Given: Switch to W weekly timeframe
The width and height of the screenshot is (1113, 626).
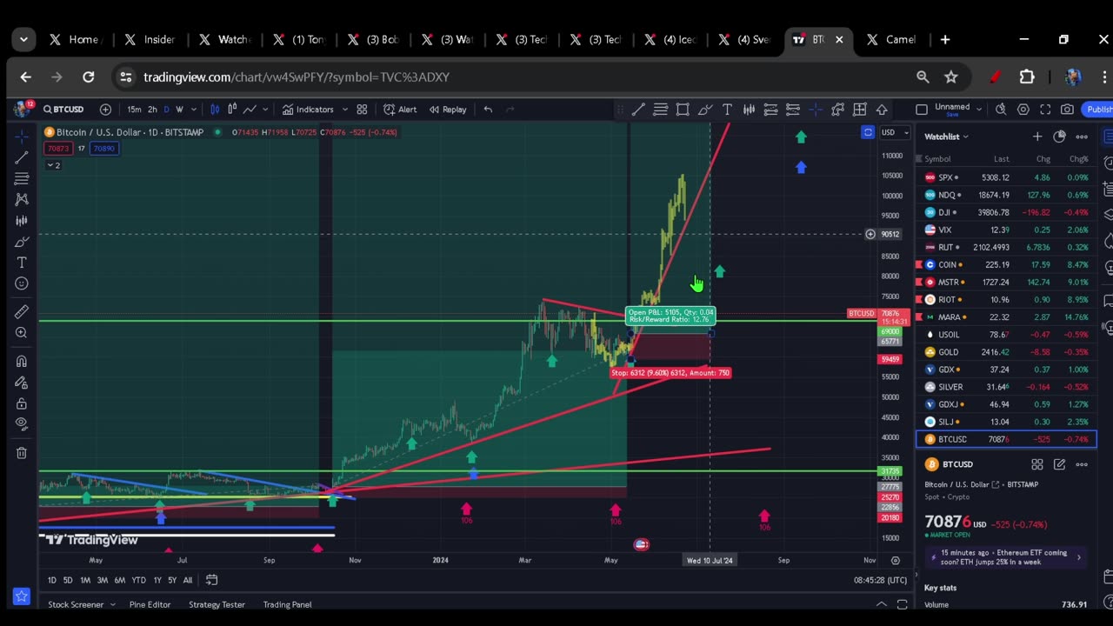Looking at the screenshot, I should point(180,110).
